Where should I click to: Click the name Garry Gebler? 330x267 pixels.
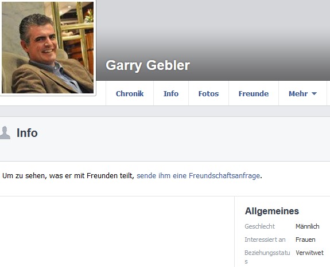click(x=147, y=65)
